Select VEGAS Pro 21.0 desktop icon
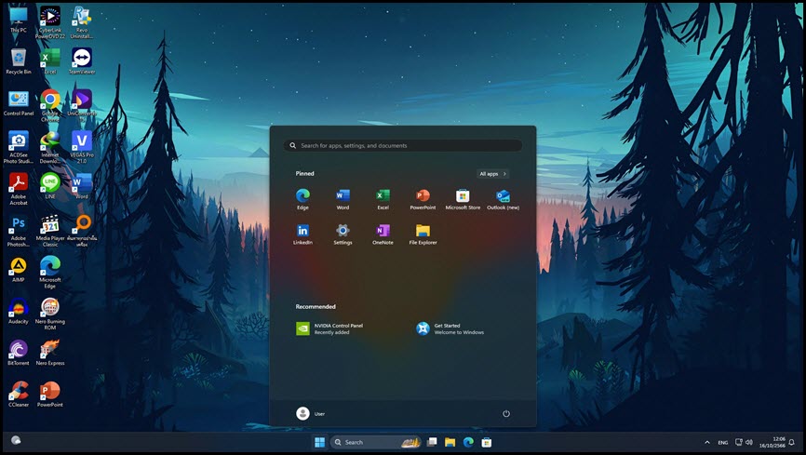The image size is (806, 455). coord(82,148)
